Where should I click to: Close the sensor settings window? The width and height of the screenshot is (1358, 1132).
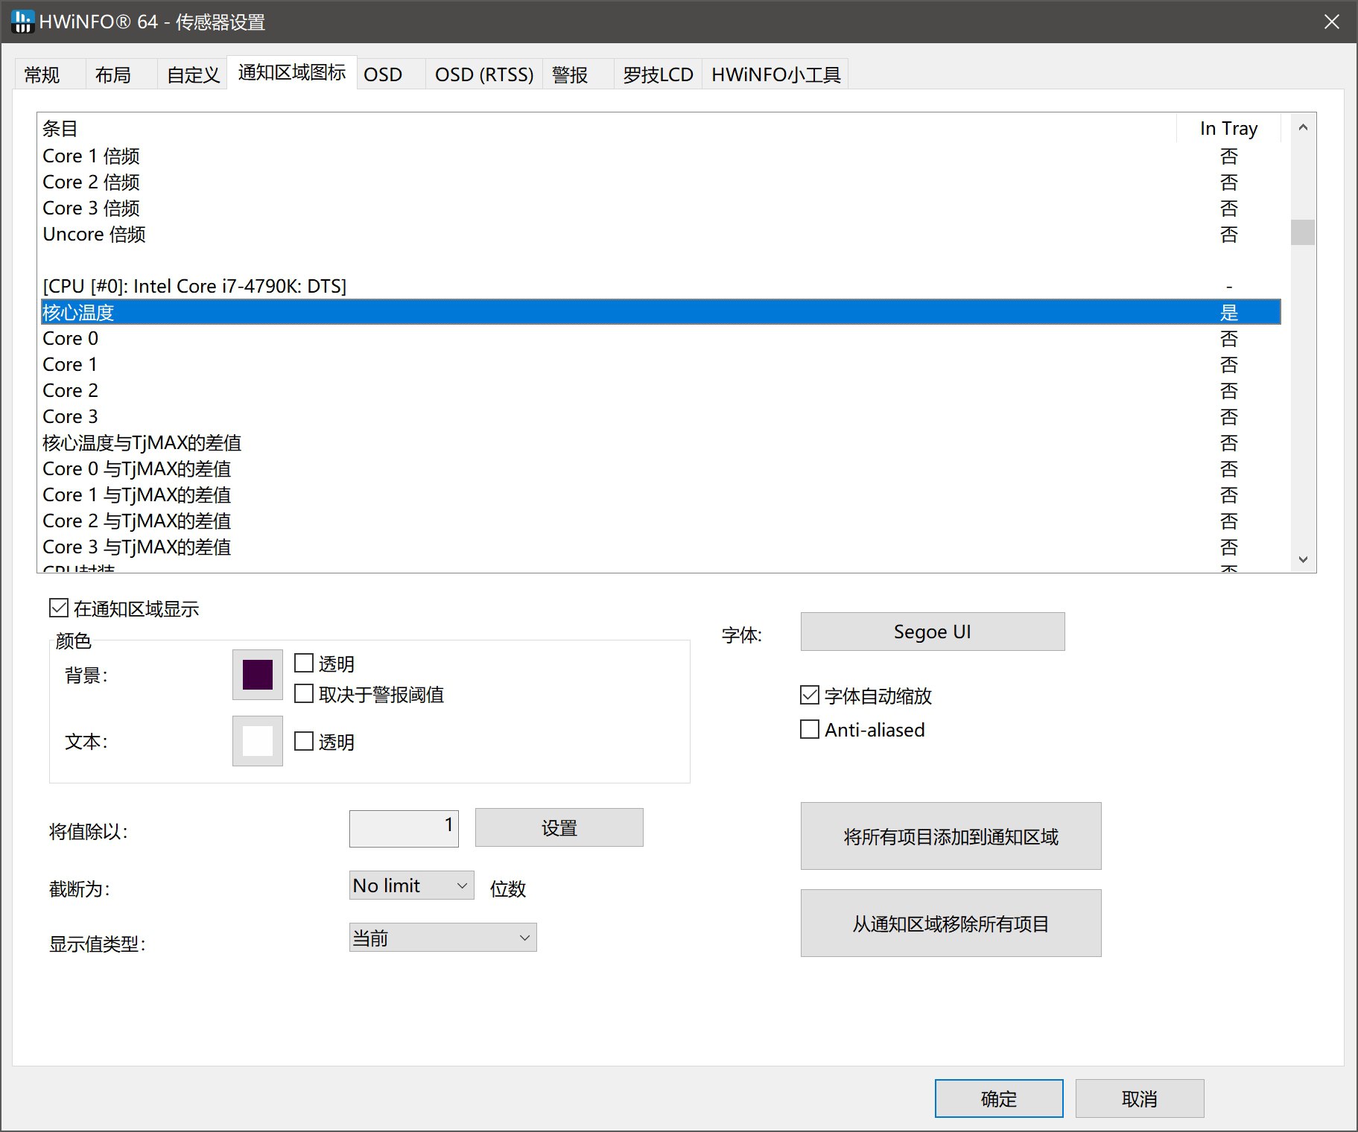pyautogui.click(x=1331, y=22)
